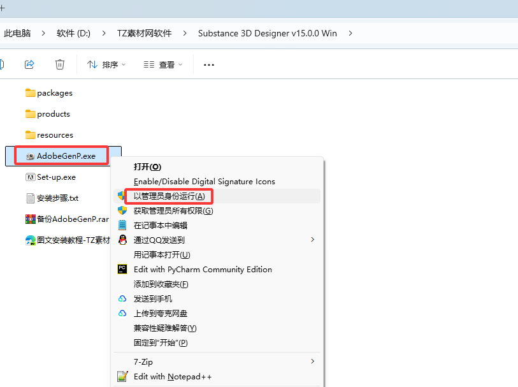Open the Sort (排序) dropdown
Viewport: 518px width, 387px height.
click(x=106, y=64)
